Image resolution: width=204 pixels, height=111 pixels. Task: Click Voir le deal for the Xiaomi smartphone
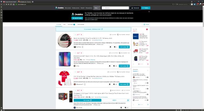pos(124,66)
